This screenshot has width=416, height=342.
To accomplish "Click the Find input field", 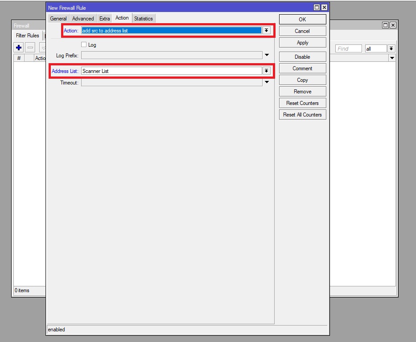I will click(348, 48).
